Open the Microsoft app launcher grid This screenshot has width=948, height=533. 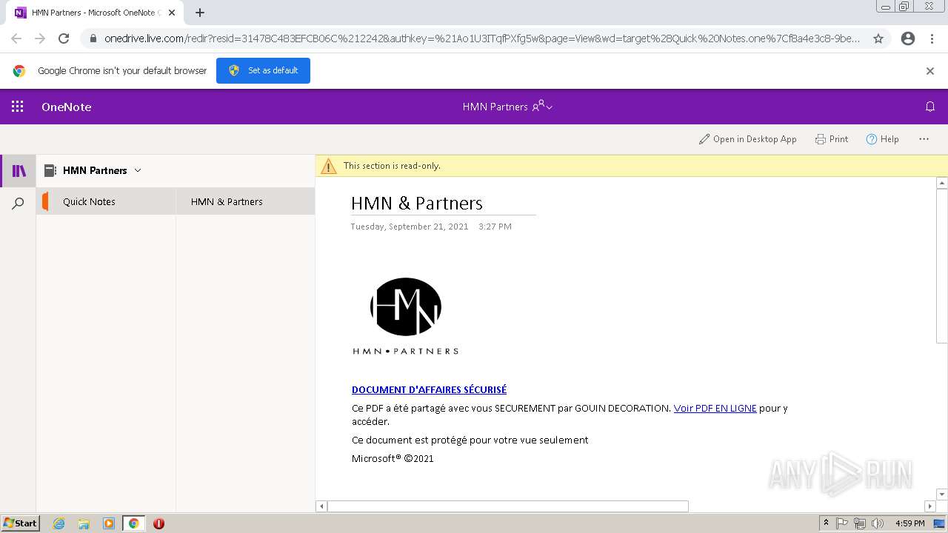point(18,107)
